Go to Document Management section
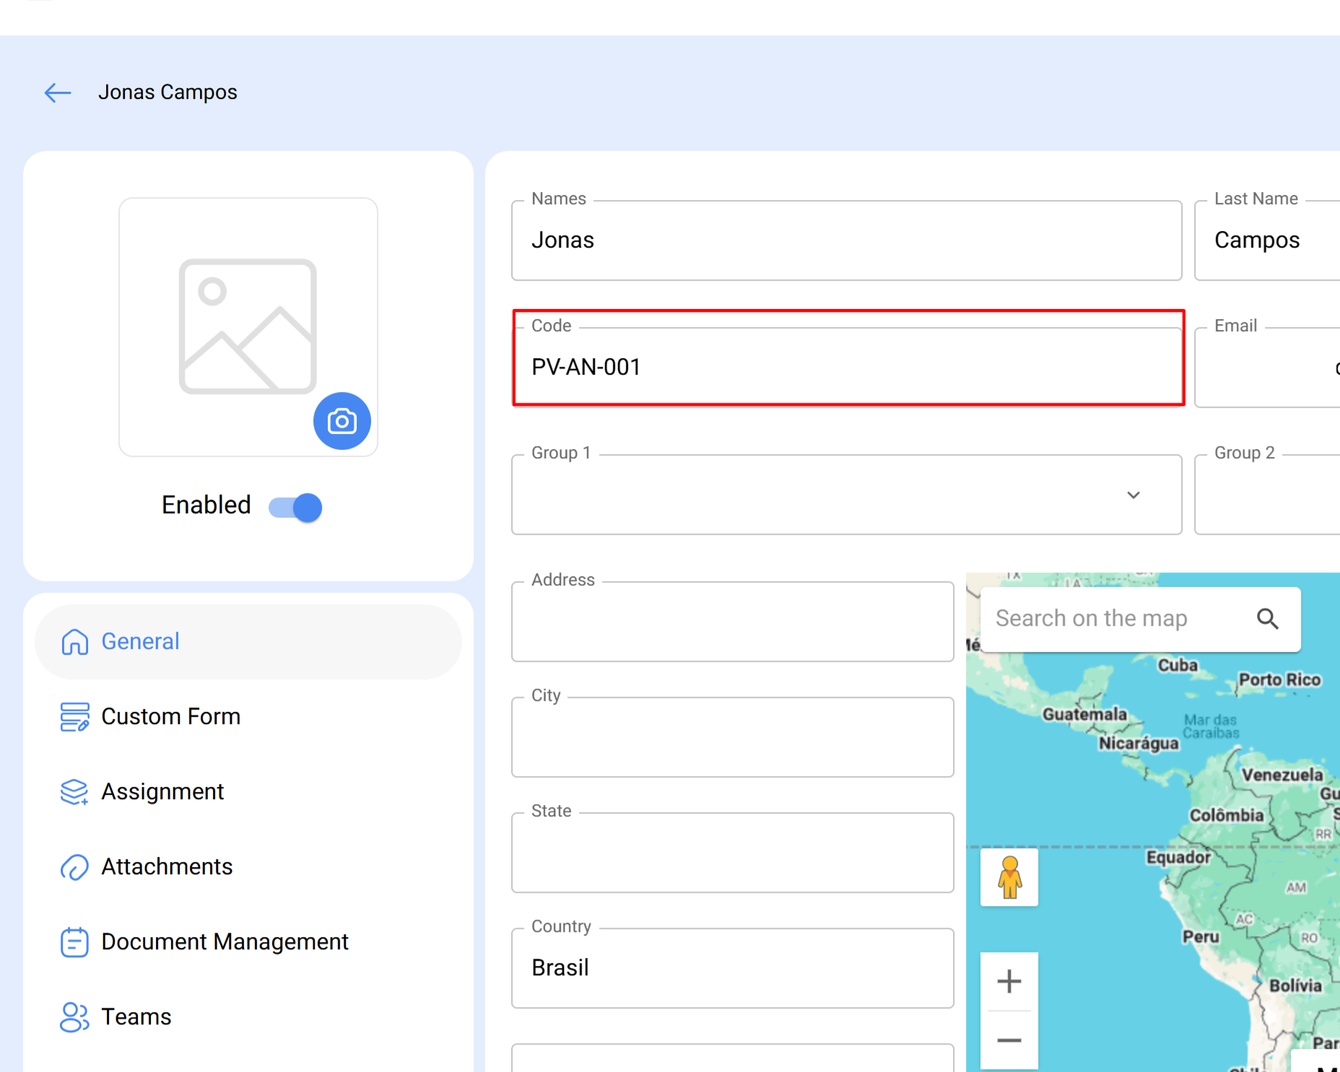Screen dimensions: 1340x1072 click(x=225, y=942)
